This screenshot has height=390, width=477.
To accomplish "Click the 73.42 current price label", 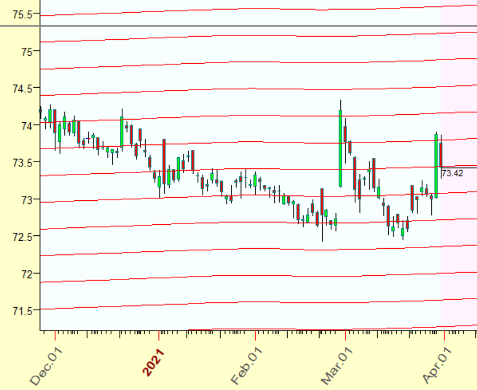I will 452,173.
